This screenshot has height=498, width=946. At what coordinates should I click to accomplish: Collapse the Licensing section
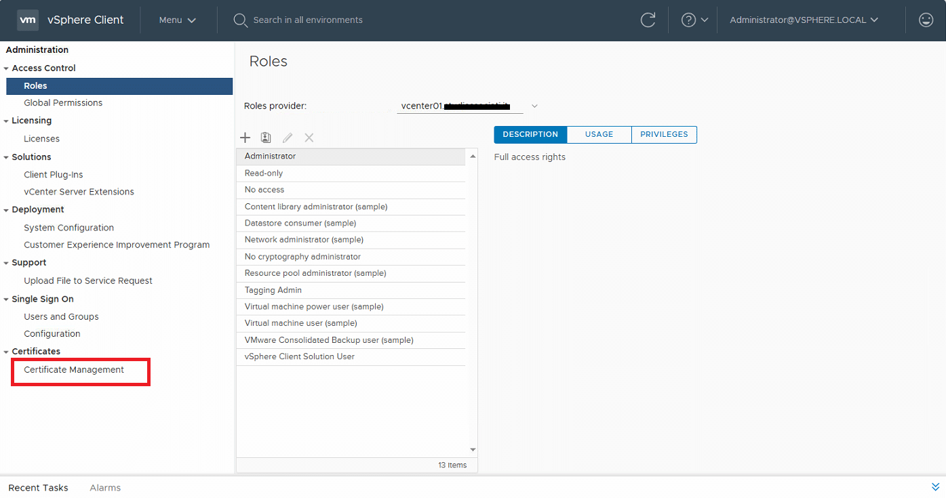tap(6, 121)
